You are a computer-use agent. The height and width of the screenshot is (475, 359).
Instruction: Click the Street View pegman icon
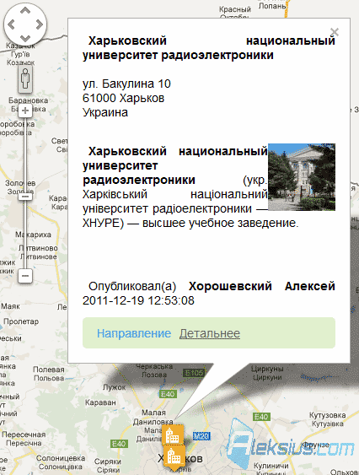coord(25,79)
